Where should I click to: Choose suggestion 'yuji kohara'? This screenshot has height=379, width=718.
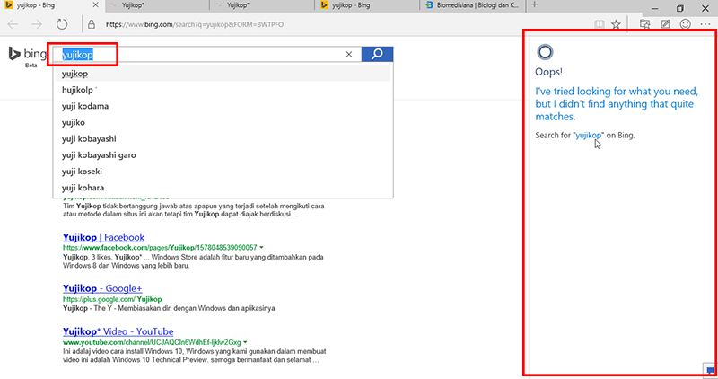[x=223, y=188]
